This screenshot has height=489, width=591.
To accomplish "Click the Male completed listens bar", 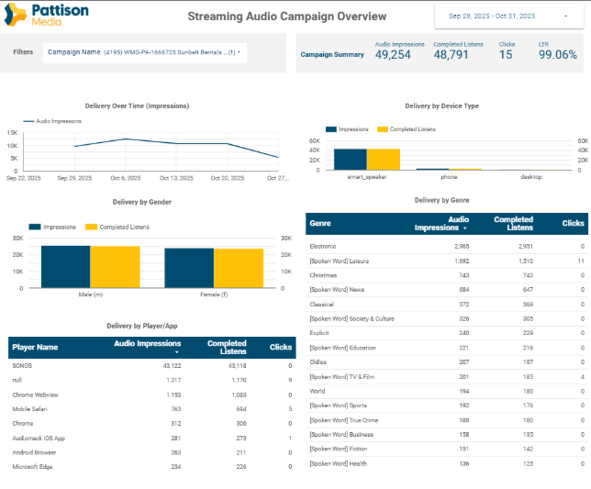I will pos(115,267).
